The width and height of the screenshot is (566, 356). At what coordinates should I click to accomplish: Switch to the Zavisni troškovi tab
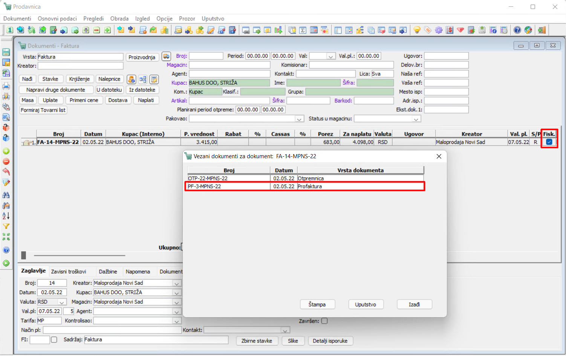(69, 272)
